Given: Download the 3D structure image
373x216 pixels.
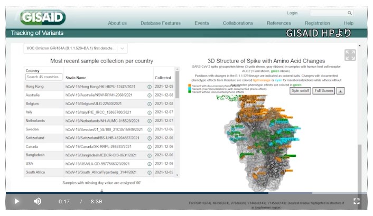Looking at the screenshot, I should (340, 90).
